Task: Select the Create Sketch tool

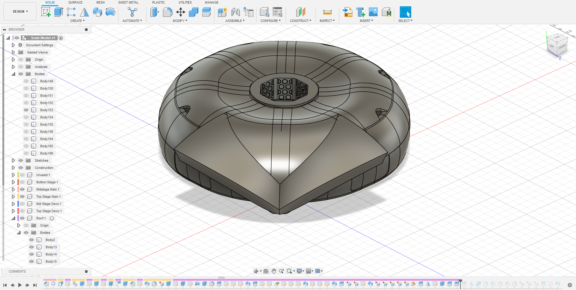Action: click(46, 12)
